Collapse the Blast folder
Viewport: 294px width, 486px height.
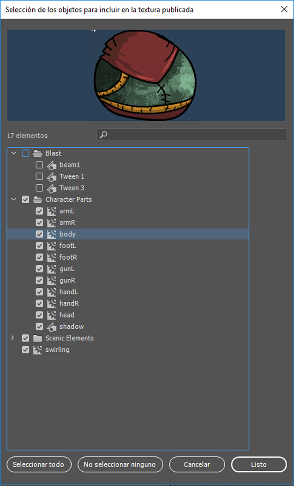tap(13, 153)
